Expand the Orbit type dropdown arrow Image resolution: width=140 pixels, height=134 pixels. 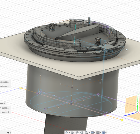click(x=69, y=133)
